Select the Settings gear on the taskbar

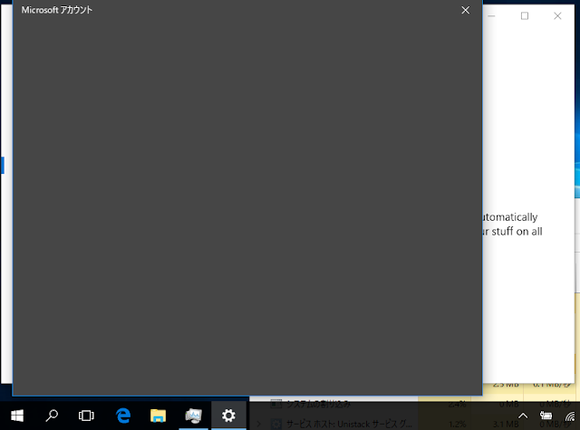[228, 416]
